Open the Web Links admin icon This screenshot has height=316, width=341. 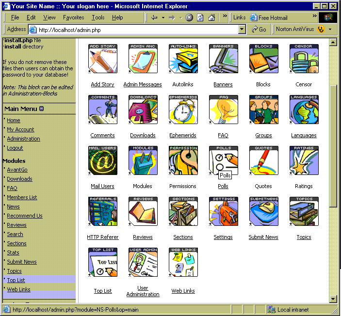(x=183, y=263)
